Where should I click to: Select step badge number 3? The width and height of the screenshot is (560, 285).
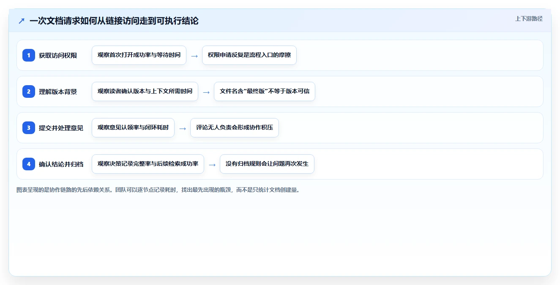(x=29, y=128)
